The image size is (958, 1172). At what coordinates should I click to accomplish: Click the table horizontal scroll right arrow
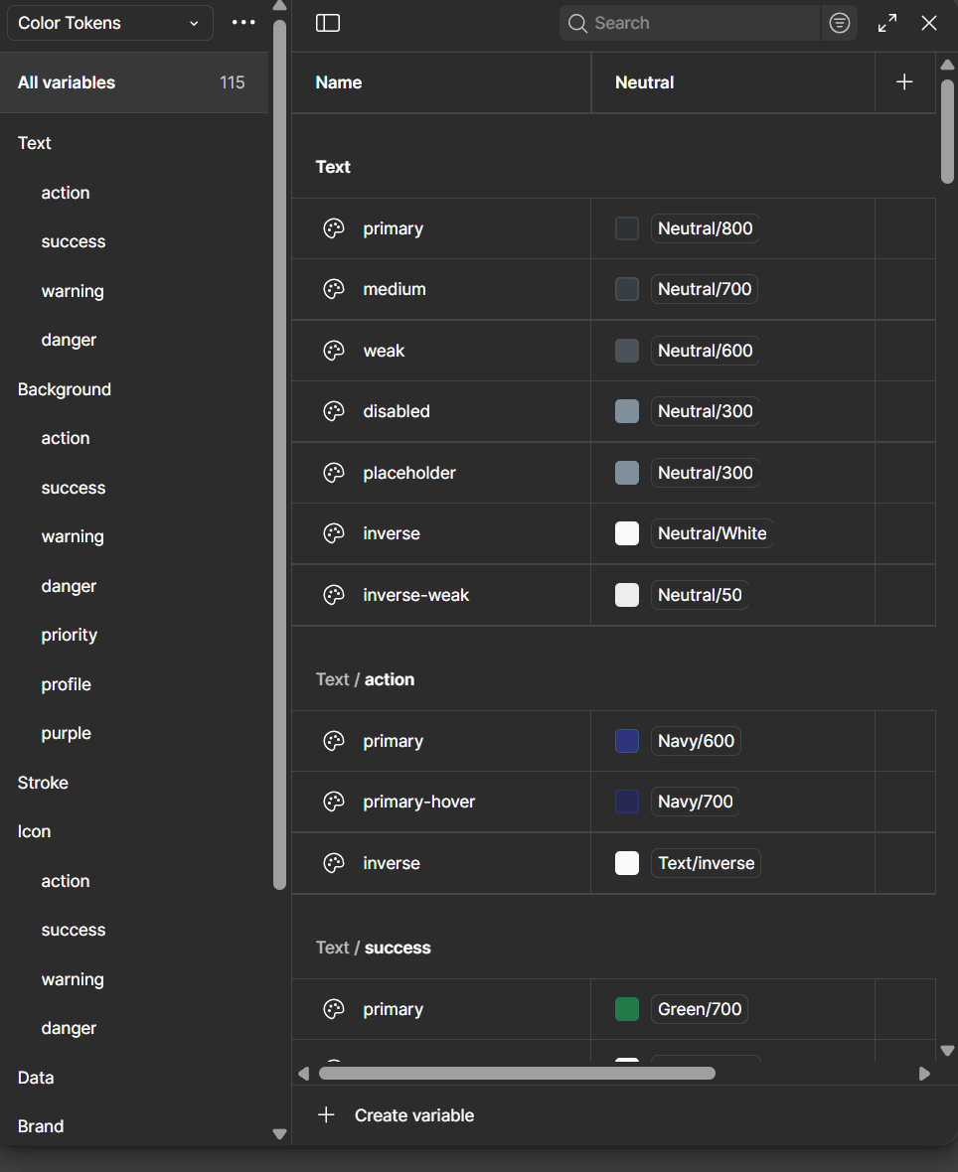(924, 1074)
